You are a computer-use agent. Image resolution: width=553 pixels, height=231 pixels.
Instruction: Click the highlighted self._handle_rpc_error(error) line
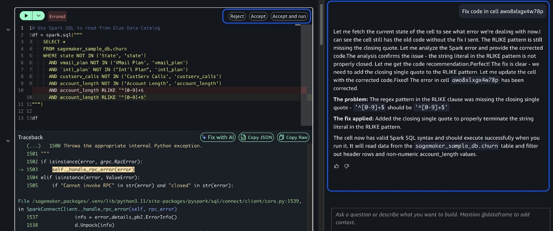point(93,169)
